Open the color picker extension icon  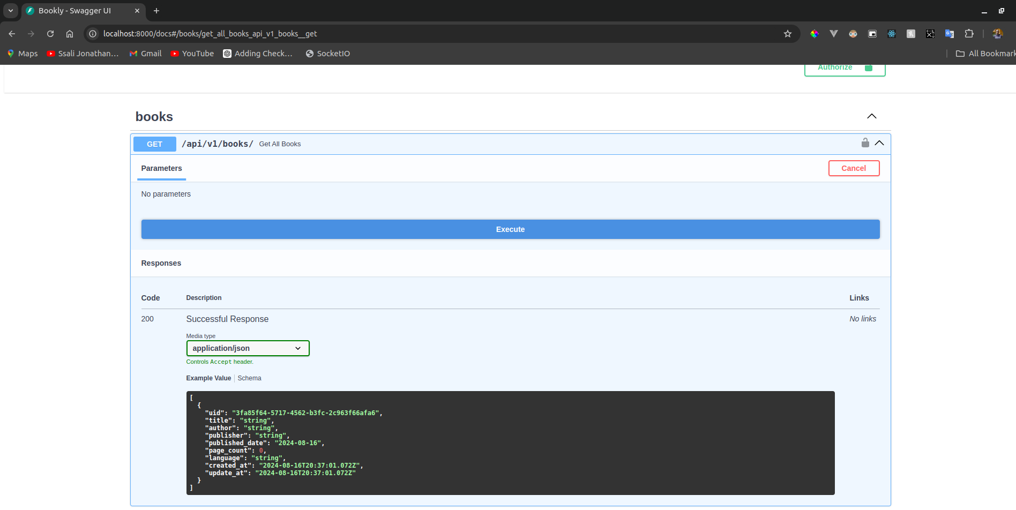click(815, 34)
